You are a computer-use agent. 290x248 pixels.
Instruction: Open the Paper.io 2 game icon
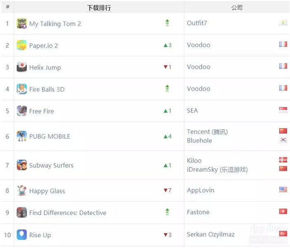pos(22,45)
